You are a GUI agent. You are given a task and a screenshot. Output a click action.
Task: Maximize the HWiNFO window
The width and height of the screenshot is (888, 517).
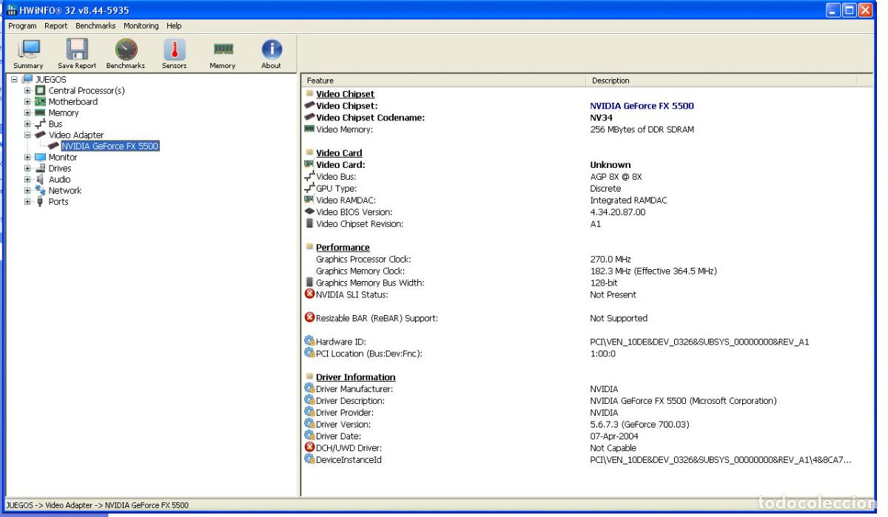tap(849, 10)
